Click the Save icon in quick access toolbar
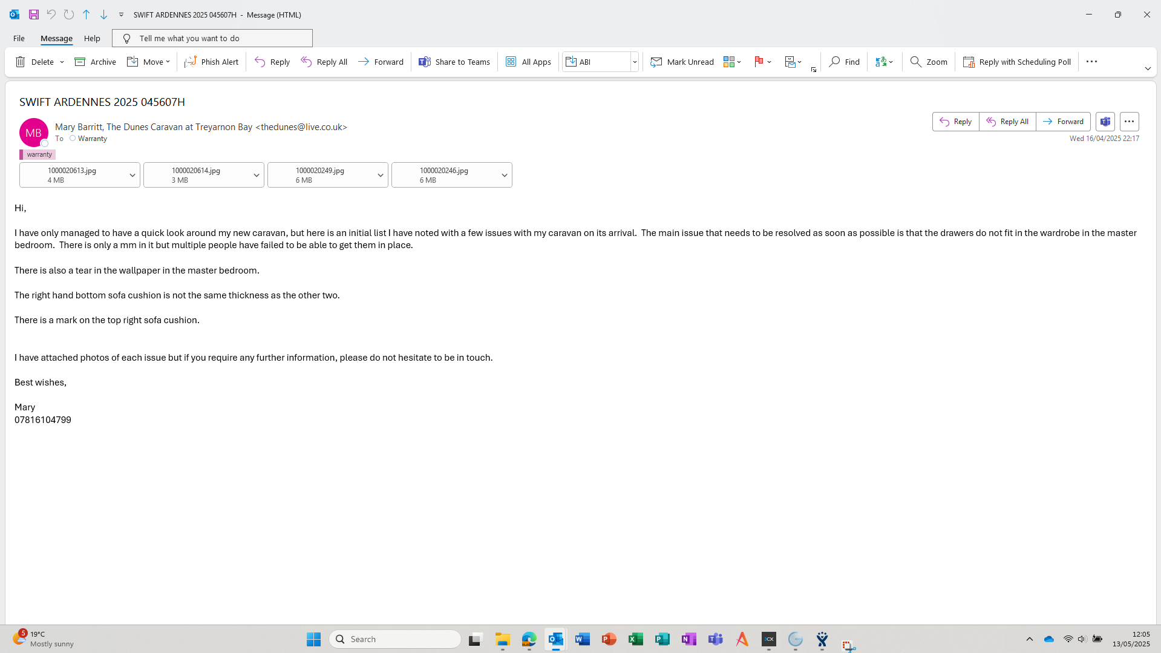 pyautogui.click(x=34, y=15)
